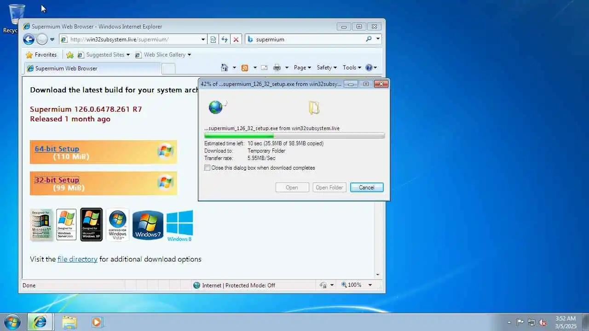
Task: Click the globe icon in download dialog
Action: pos(215,107)
